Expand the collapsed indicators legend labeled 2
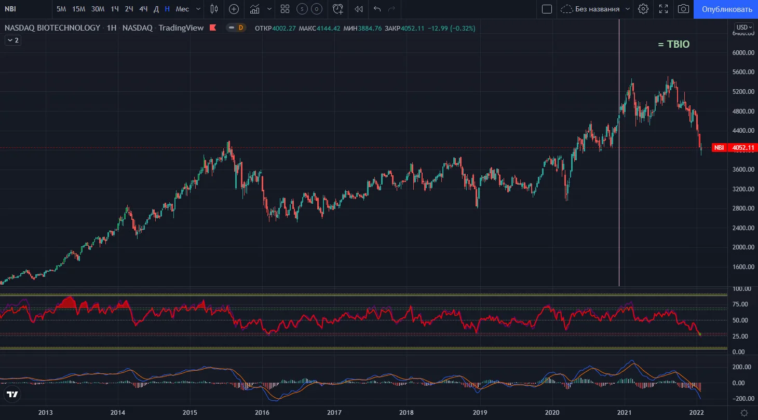Viewport: 758px width, 420px height. (x=13, y=40)
